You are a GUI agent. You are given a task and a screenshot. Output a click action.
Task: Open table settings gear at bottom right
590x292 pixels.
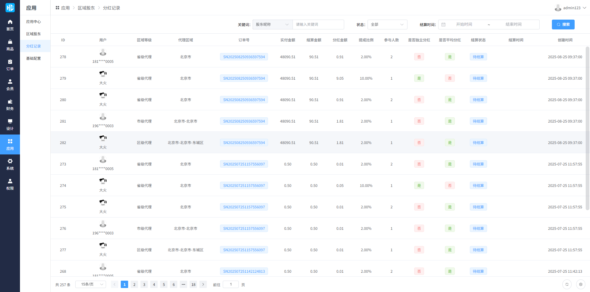coord(580,284)
